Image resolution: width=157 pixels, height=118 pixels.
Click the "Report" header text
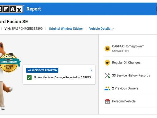coord(34,9)
